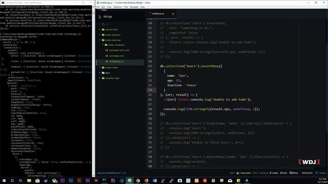The image size is (328, 184).
Task: Open Cortana search circle on taskbar
Action: pyautogui.click(x=12, y=180)
